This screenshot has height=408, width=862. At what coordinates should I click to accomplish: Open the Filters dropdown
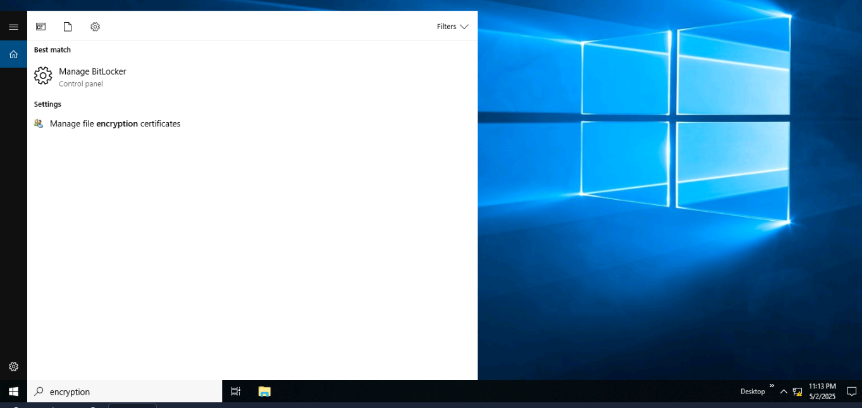(452, 27)
